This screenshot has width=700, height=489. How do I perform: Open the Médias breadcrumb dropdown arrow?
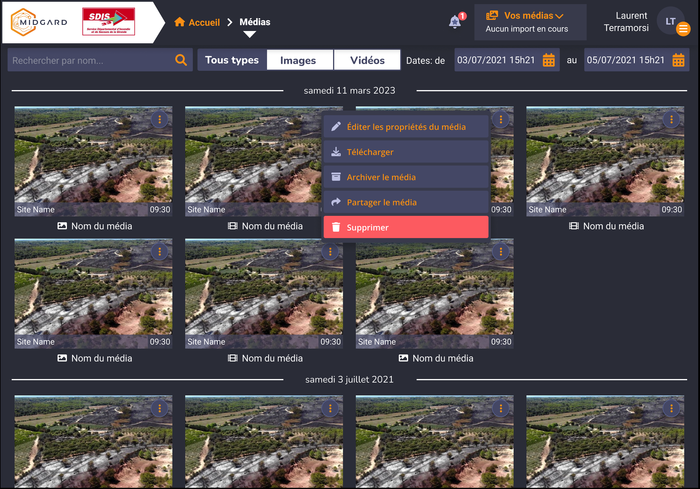coord(250,35)
